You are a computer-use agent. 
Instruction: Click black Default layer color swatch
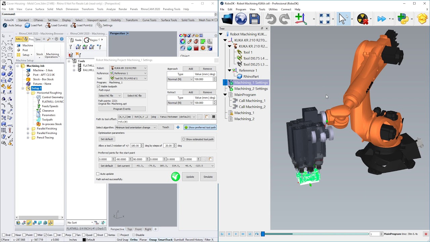[x=84, y=240]
